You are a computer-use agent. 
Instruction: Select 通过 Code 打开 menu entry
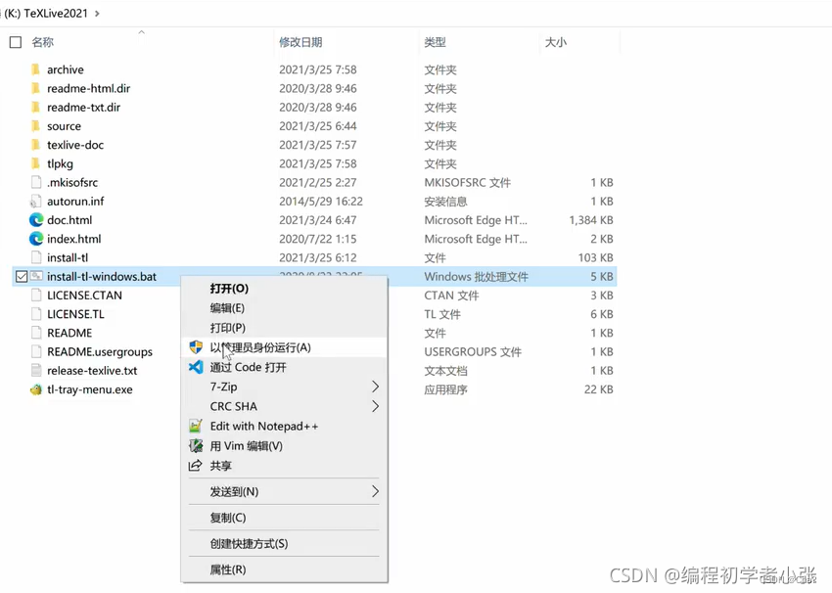tap(284, 367)
